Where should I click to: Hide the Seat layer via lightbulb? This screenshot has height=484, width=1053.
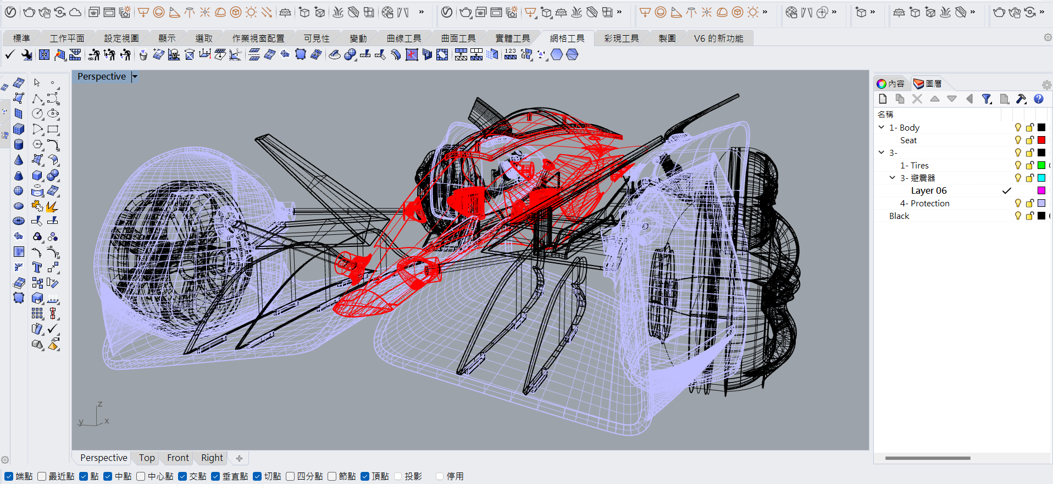coord(1018,140)
